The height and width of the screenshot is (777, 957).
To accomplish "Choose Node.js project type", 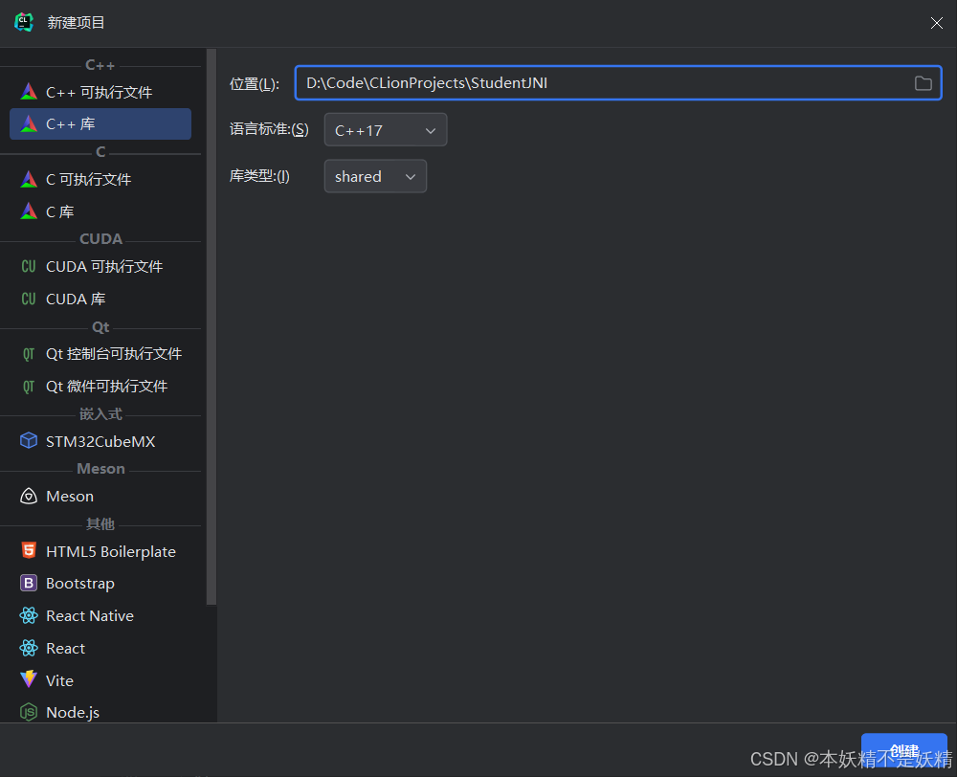I will 100,712.
